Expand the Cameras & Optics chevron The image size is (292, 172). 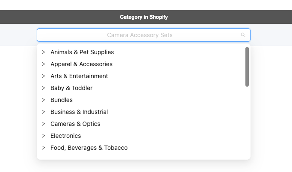[x=44, y=124]
